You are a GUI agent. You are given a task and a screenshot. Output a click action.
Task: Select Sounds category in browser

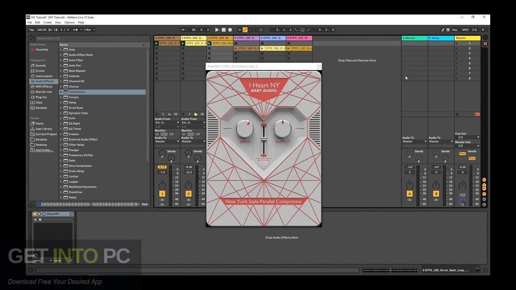[x=40, y=65]
